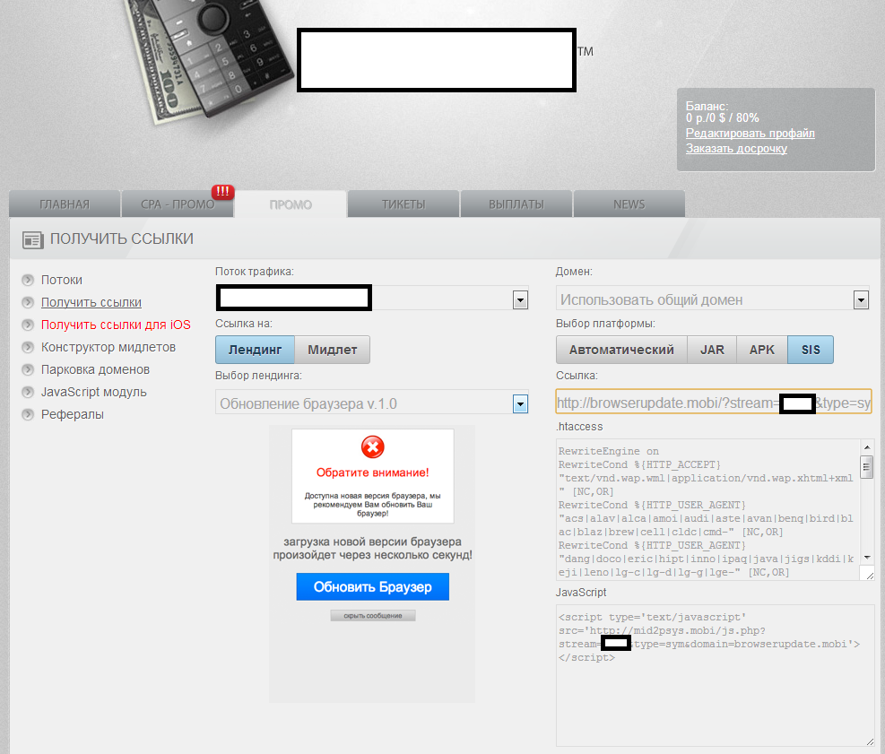885x754 pixels.
Task: Choose the SIS platform option
Action: pyautogui.click(x=811, y=350)
